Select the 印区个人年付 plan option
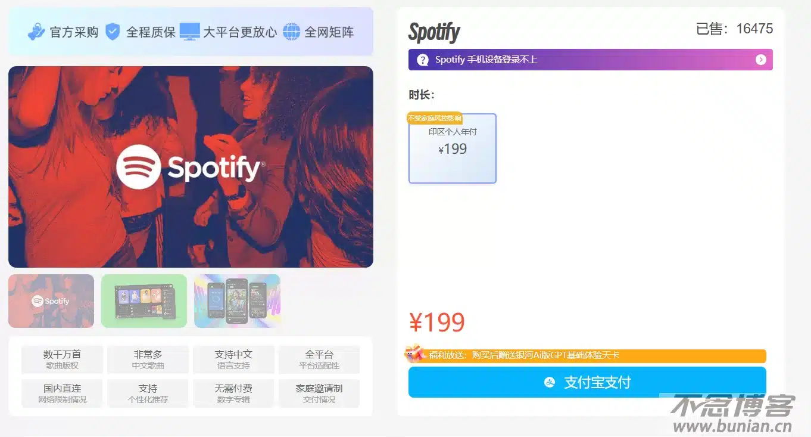 (452, 148)
